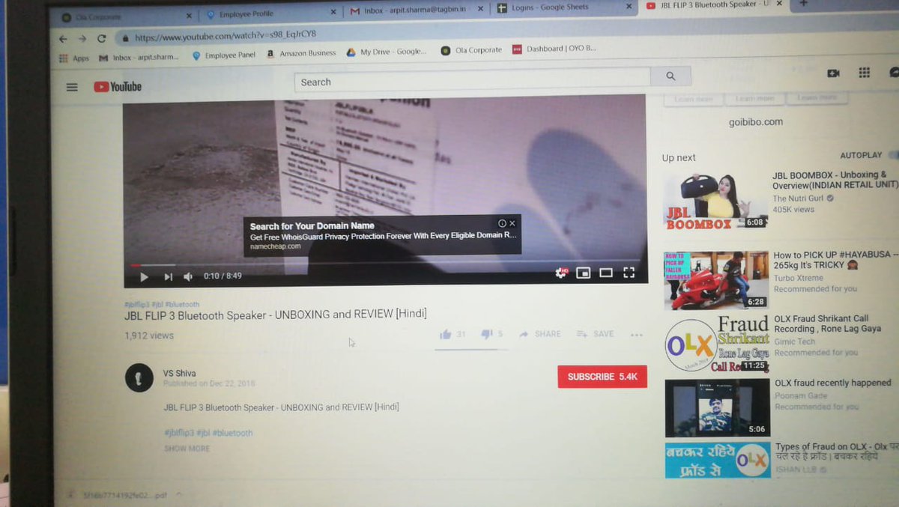899x507 pixels.
Task: Open the create video camera icon
Action: [833, 73]
